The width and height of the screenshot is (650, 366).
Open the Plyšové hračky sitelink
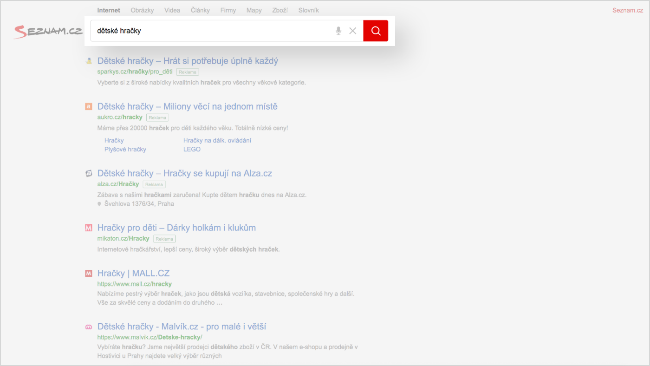tap(125, 149)
